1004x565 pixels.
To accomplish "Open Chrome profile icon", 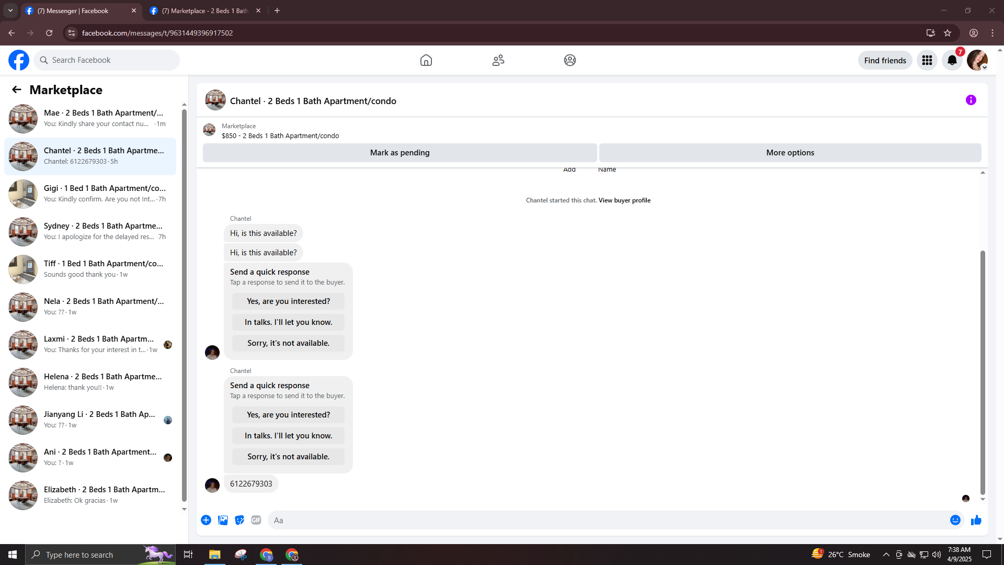I will [974, 33].
